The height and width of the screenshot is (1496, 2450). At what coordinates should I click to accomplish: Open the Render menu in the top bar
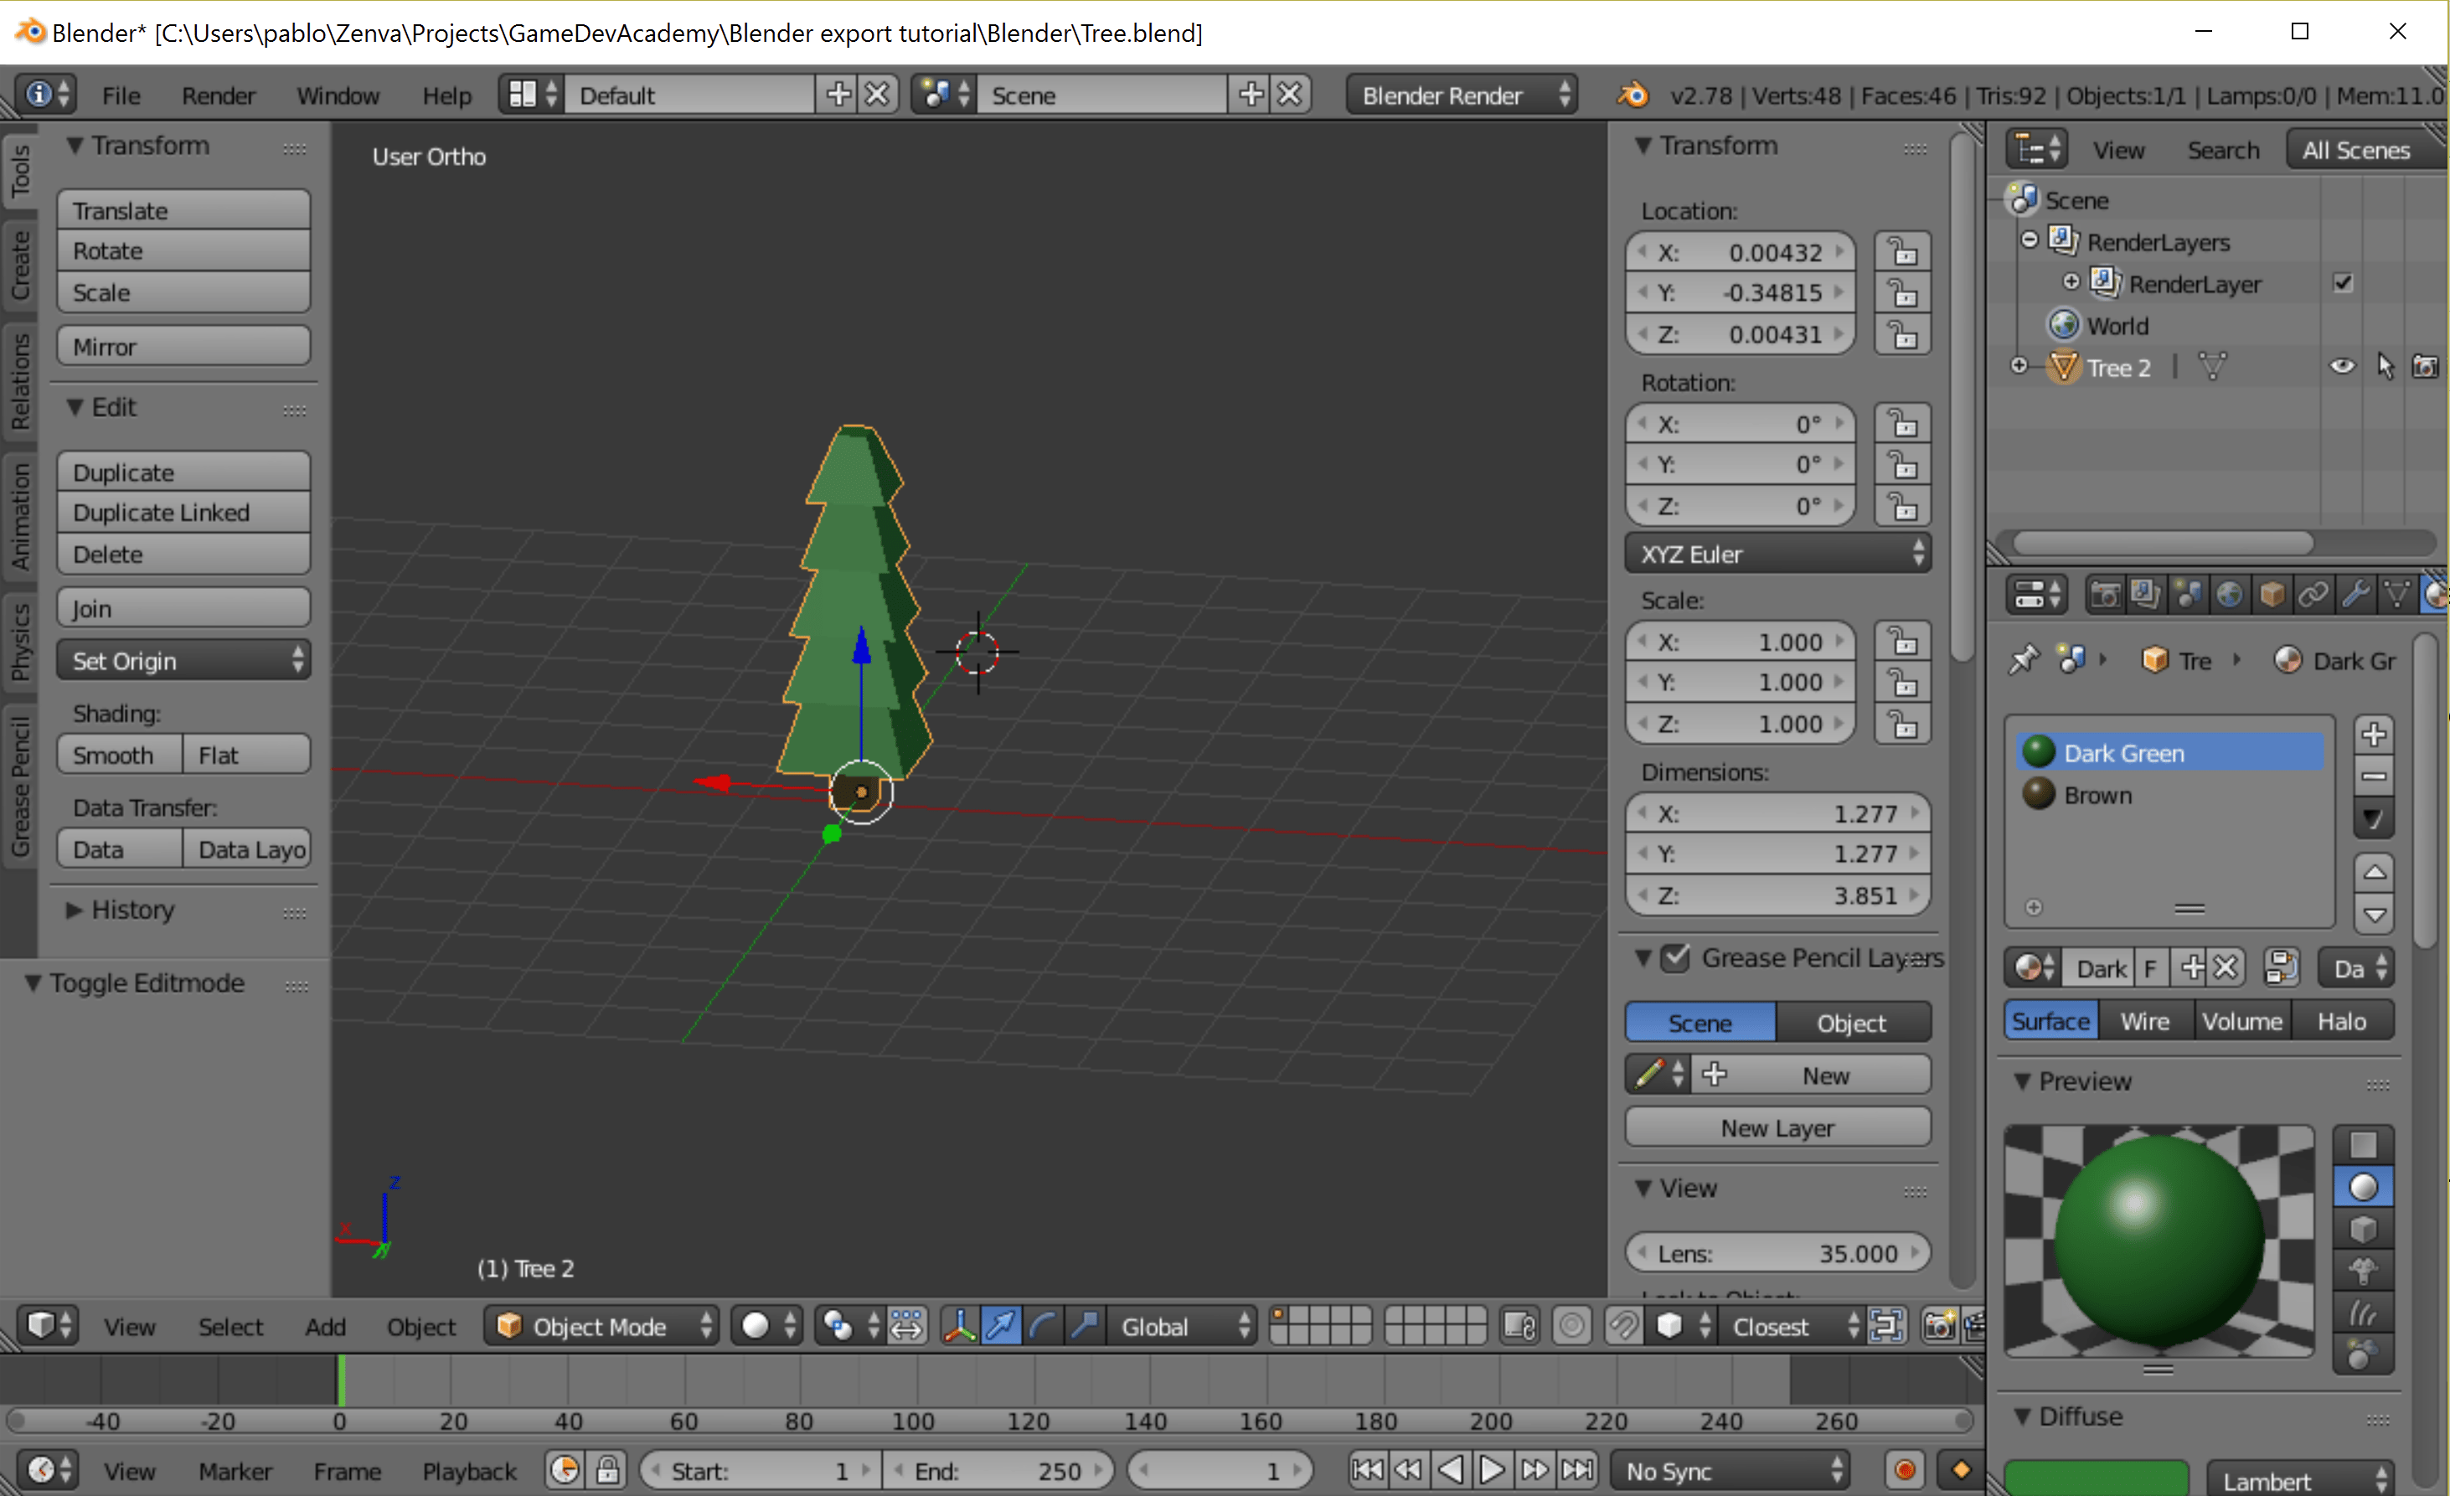point(219,95)
